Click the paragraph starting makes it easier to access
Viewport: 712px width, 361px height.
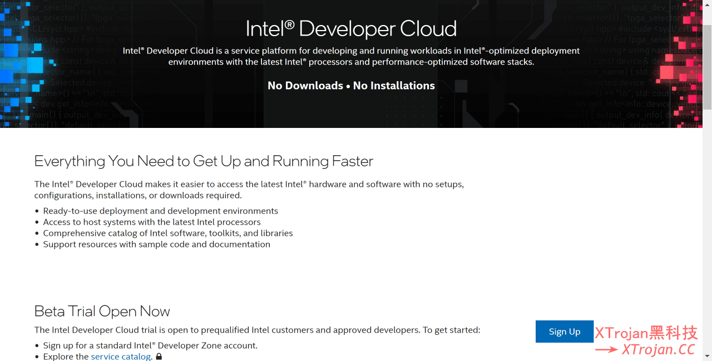pyautogui.click(x=249, y=190)
